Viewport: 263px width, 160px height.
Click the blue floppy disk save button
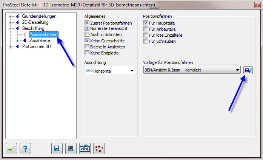[57, 149]
